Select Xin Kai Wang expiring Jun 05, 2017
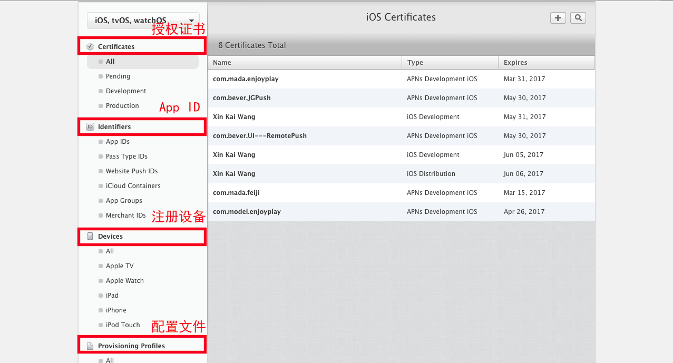 coord(401,155)
